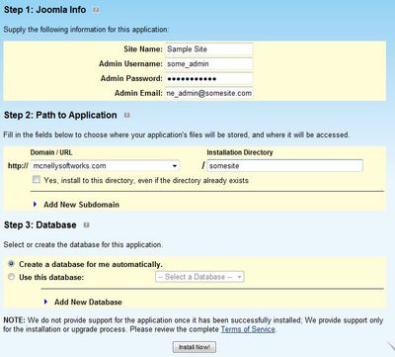Select Create a database for me automatically
Viewport: 395px width, 357px height.
pos(11,264)
